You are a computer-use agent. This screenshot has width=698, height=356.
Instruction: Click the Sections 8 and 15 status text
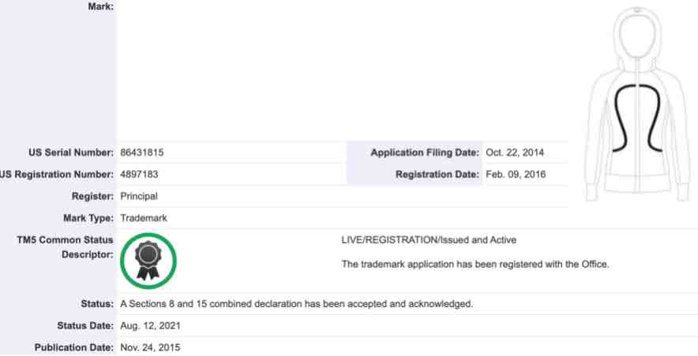click(296, 304)
